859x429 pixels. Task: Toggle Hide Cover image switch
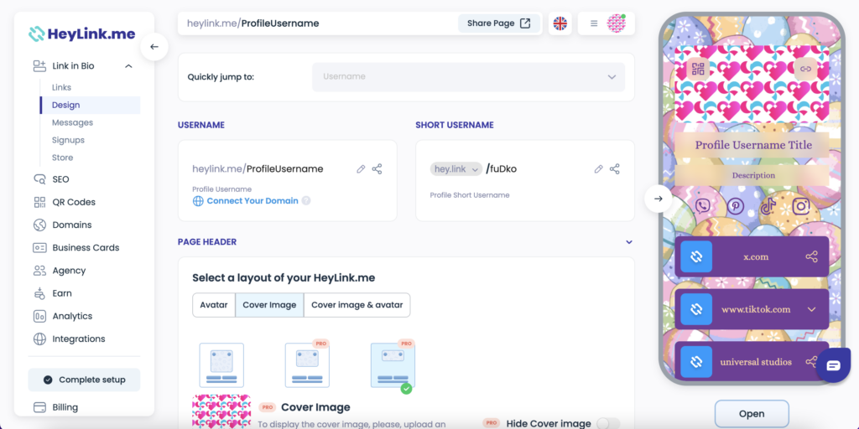[x=608, y=423]
